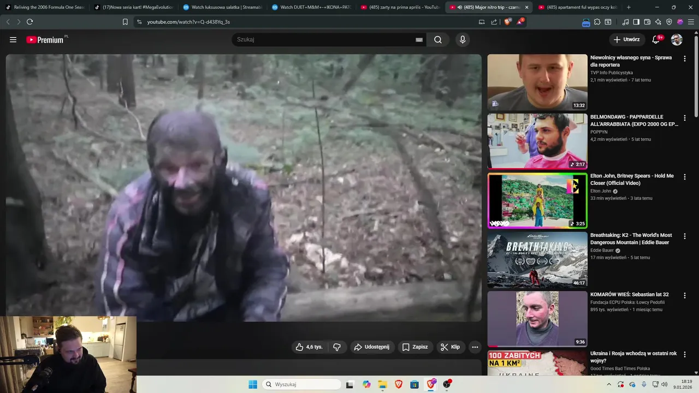This screenshot has width=699, height=393.
Task: Open a new browser tab
Action: point(629,7)
